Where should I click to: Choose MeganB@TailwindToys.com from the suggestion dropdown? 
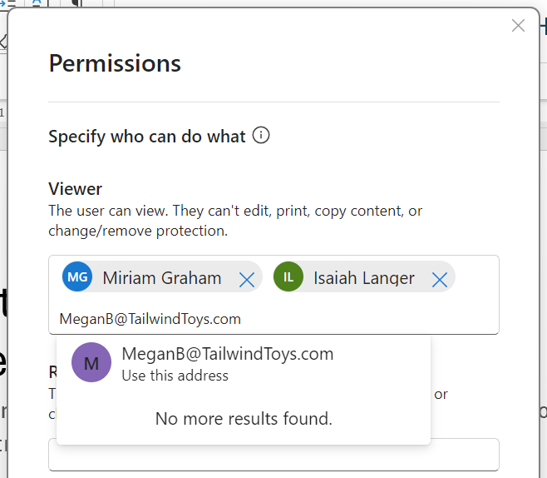227,354
